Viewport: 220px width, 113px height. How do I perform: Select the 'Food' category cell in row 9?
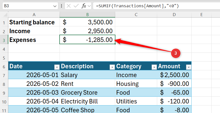(x=136, y=93)
